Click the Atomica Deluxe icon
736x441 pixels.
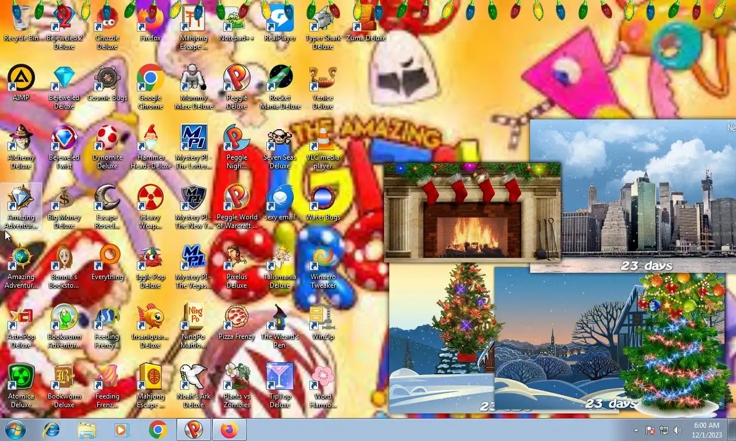pos(21,385)
